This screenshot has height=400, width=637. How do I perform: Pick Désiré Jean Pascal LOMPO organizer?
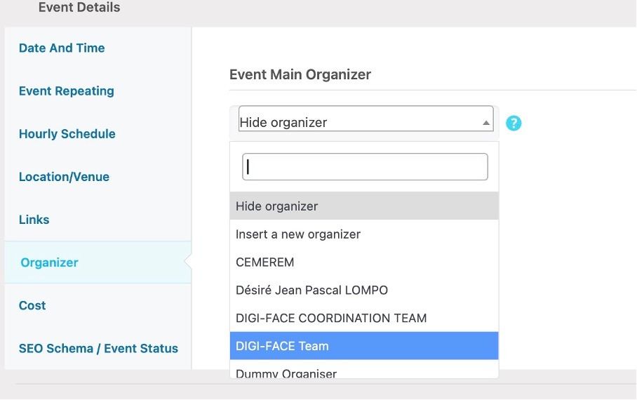click(x=364, y=291)
